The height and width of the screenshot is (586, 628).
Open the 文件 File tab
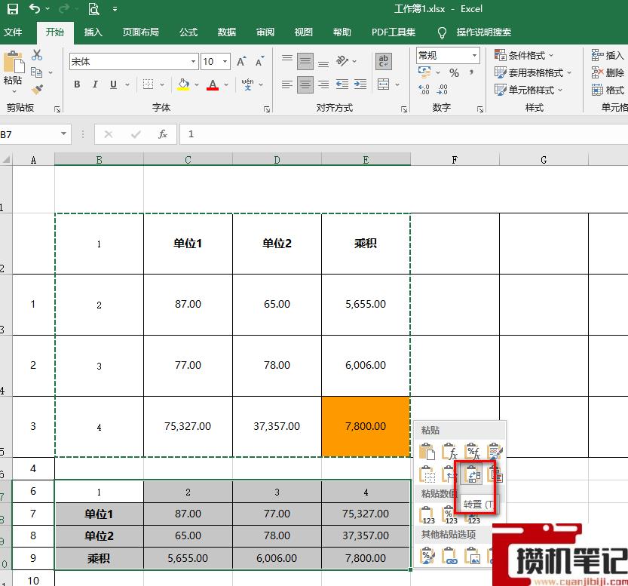click(13, 32)
